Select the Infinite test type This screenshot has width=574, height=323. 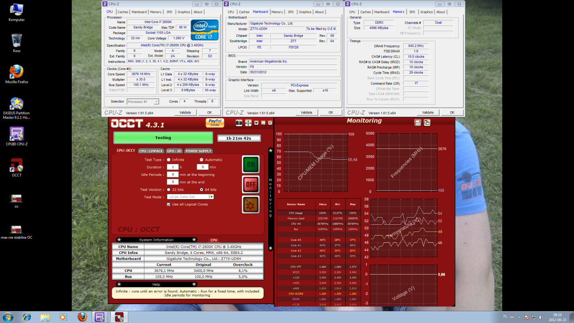tap(169, 160)
